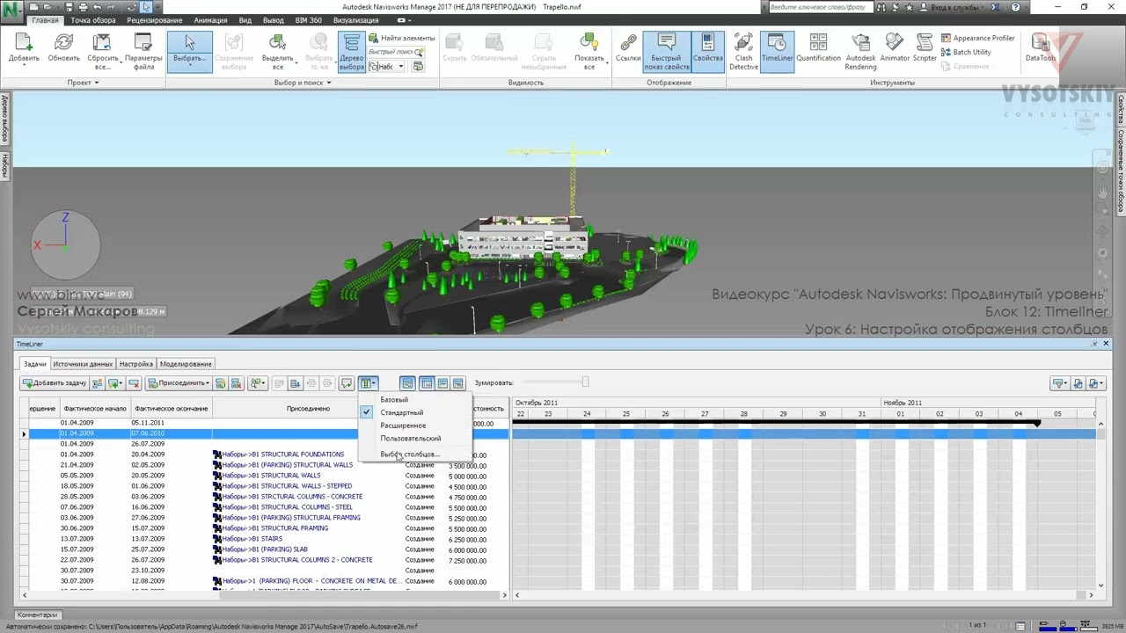This screenshot has height=633, width=1126.
Task: Launch Autodesk Rendering
Action: click(x=860, y=53)
